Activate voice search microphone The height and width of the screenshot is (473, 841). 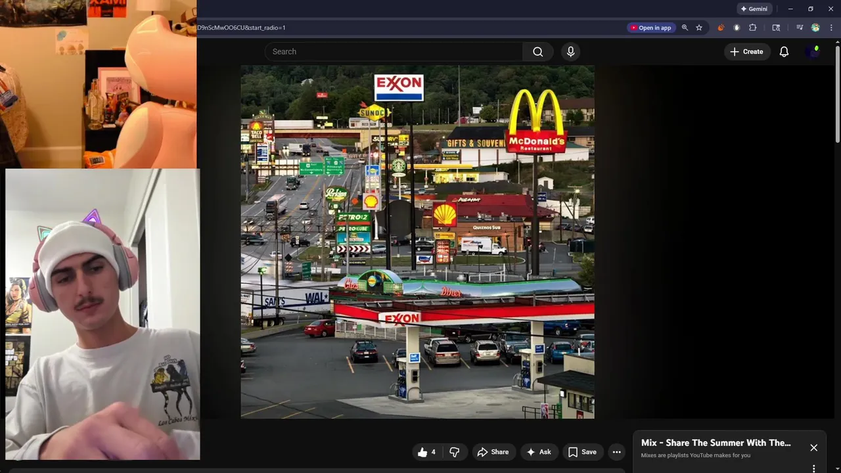point(570,52)
